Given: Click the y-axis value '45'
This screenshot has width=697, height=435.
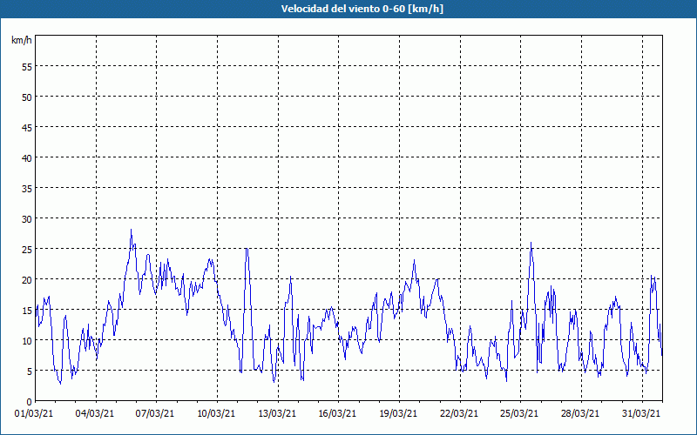Looking at the screenshot, I should pos(27,127).
